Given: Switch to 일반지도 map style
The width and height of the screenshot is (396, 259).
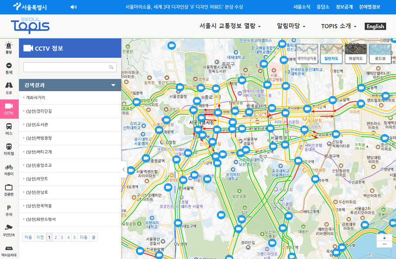Looking at the screenshot, I should tap(331, 54).
